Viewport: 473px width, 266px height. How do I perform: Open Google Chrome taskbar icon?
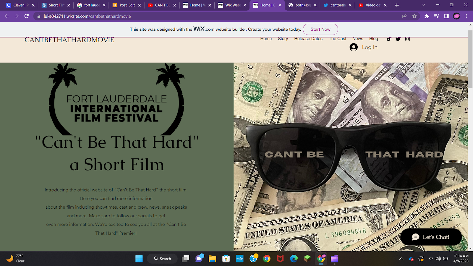click(x=267, y=259)
